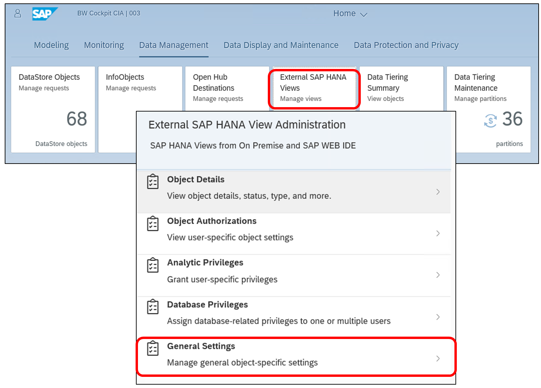Open the DataStore Objects tile
The width and height of the screenshot is (541, 388).
click(x=53, y=110)
